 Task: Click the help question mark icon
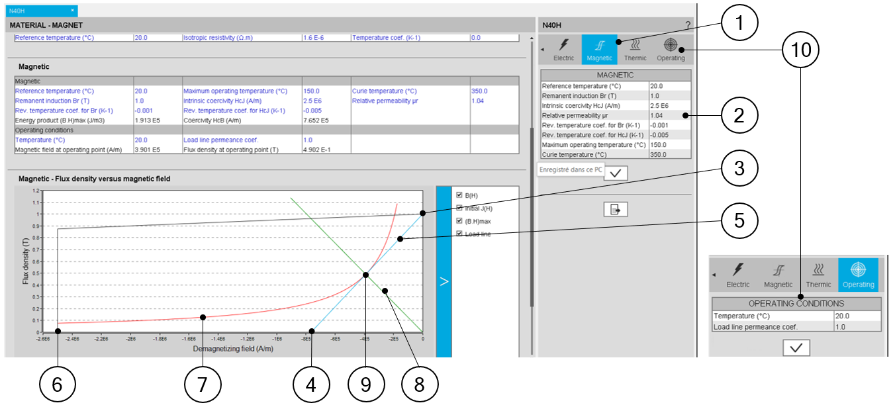[x=688, y=25]
